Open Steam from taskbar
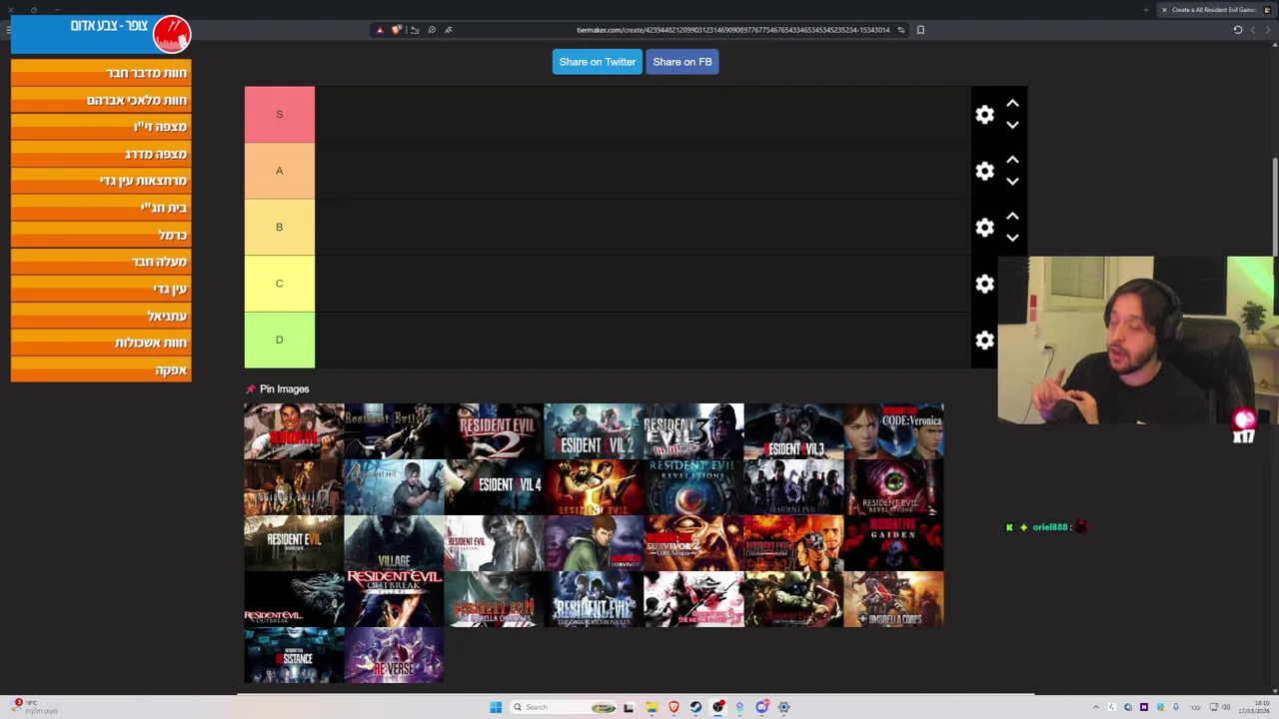 click(x=695, y=707)
